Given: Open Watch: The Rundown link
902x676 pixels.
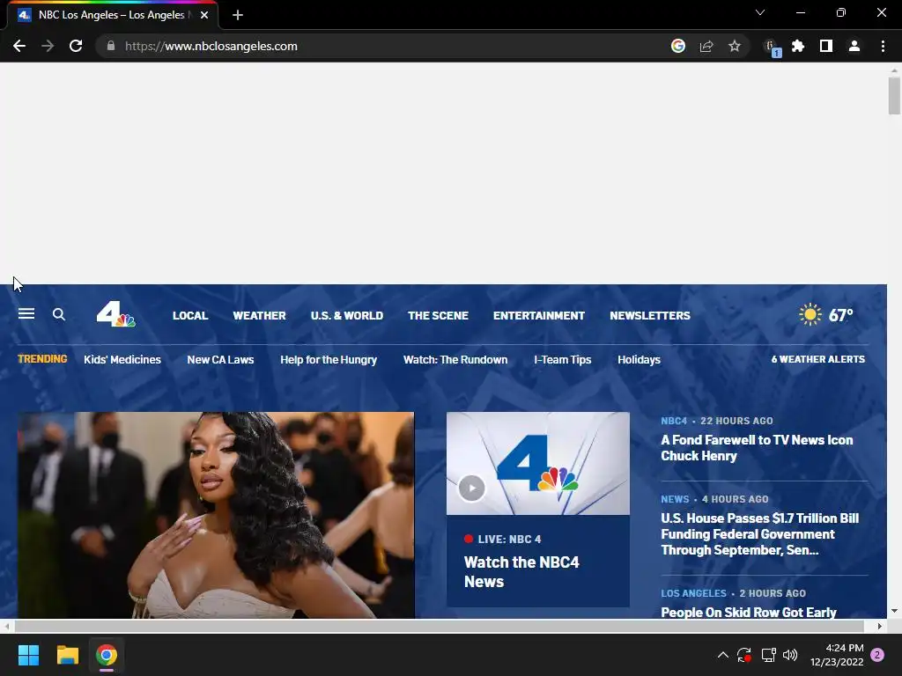Looking at the screenshot, I should click(455, 360).
